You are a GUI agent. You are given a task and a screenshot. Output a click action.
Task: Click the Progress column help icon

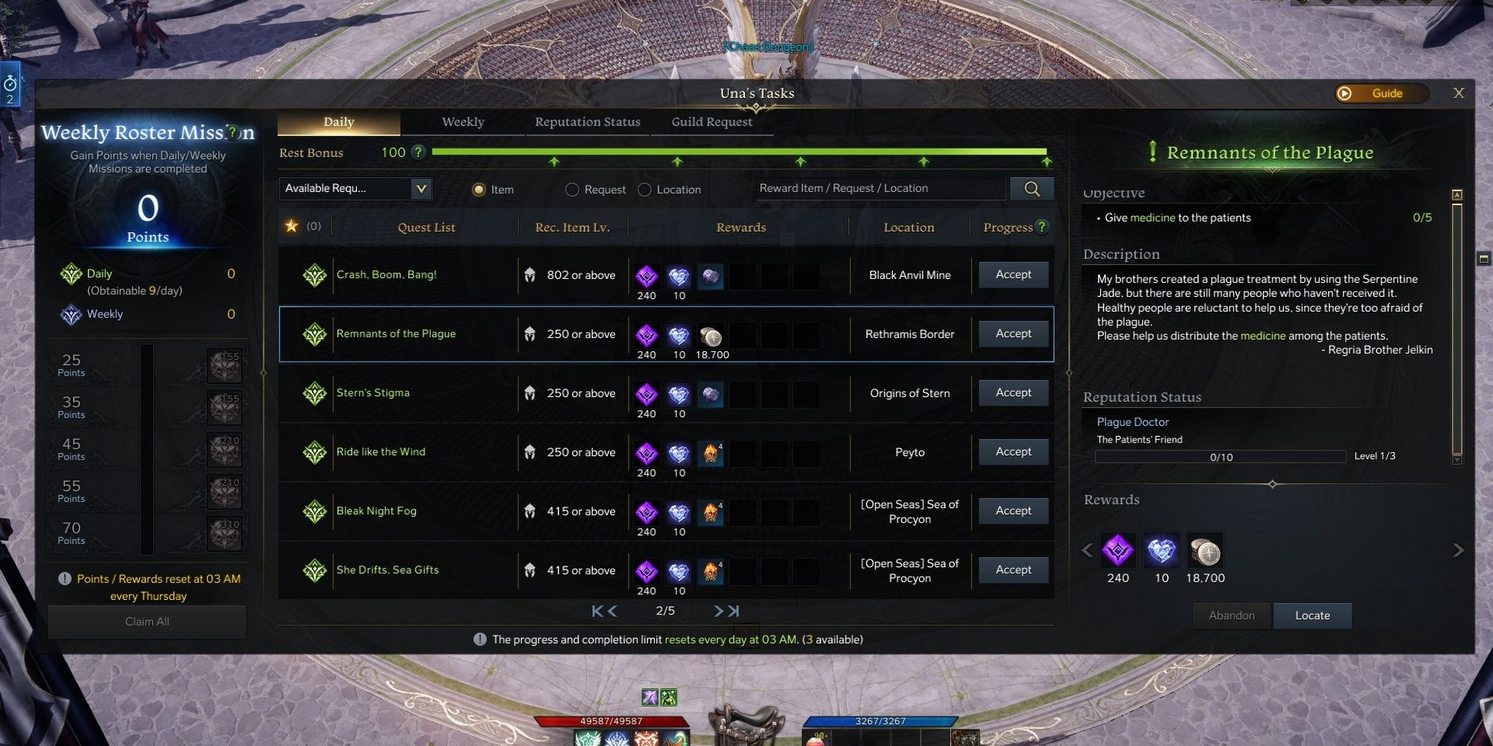tap(1042, 227)
